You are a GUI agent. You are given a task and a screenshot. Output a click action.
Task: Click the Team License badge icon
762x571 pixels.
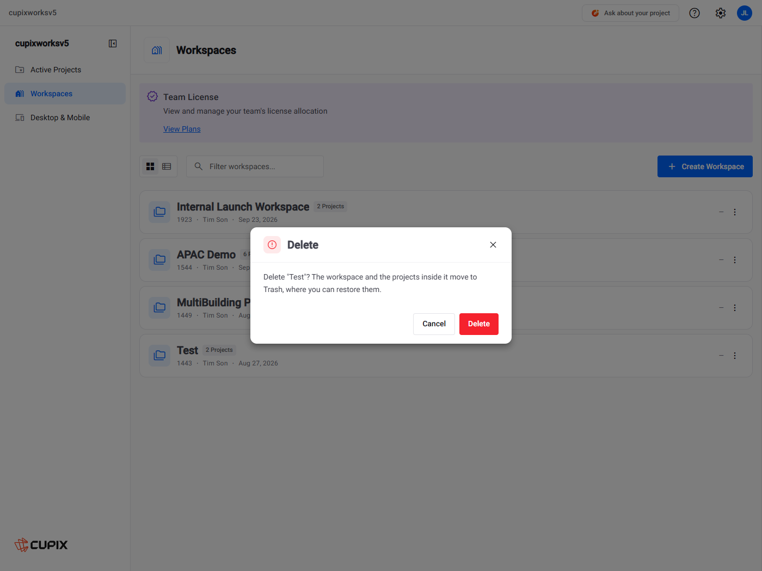coord(152,97)
